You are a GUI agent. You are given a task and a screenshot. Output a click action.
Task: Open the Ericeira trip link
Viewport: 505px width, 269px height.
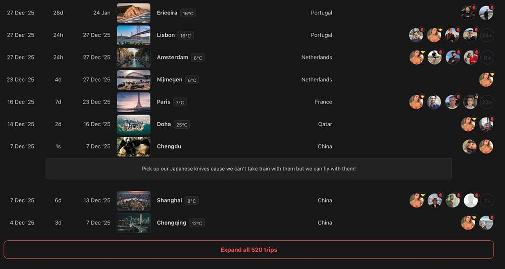coord(167,13)
